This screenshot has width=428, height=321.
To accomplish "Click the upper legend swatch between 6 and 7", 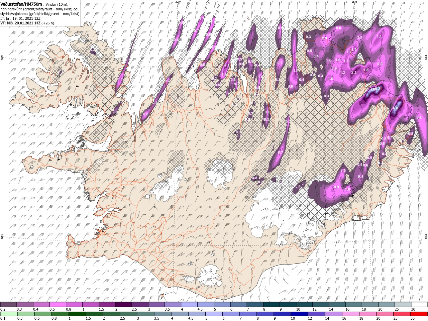I will [x=238, y=305].
